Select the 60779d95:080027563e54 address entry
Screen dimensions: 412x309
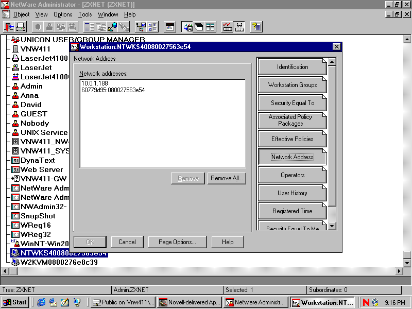pos(113,90)
